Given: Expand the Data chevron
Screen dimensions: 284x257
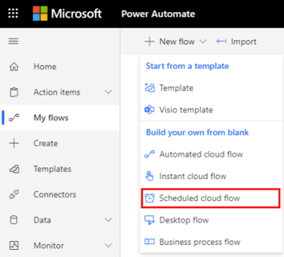Looking at the screenshot, I should coord(108,220).
